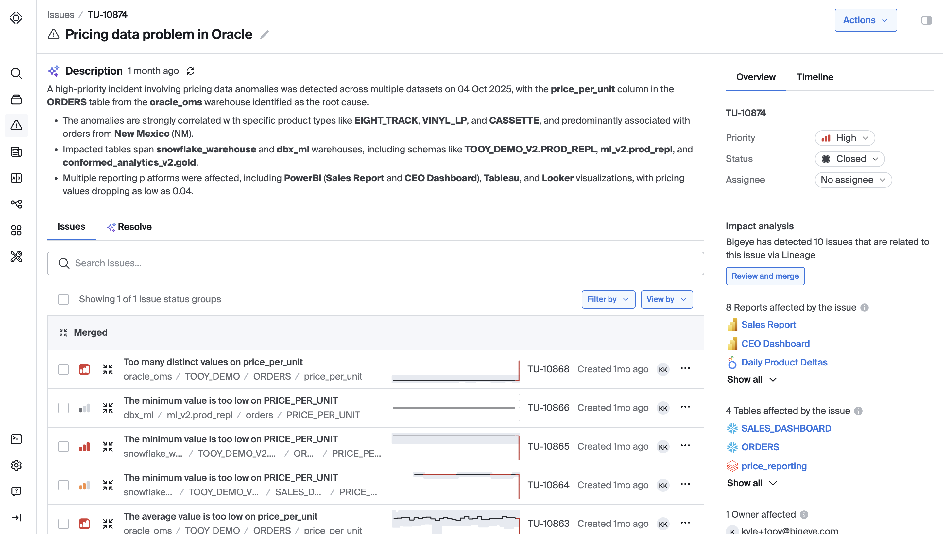Tick the checkbox for issue TU-10864
This screenshot has width=943, height=534.
[x=63, y=485]
